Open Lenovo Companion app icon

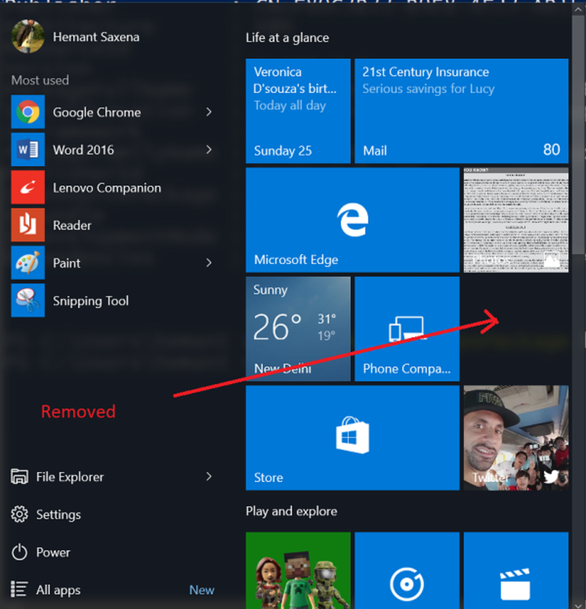click(28, 187)
